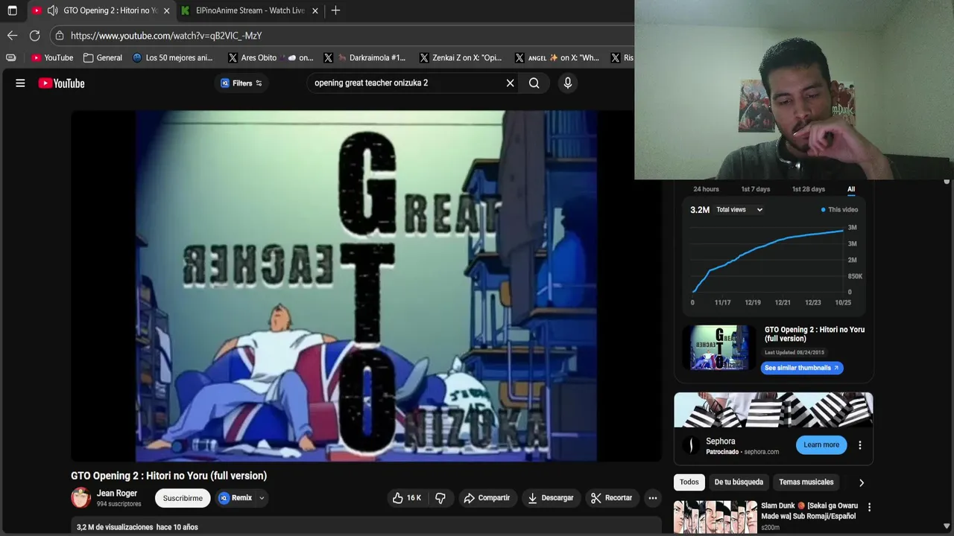
Task: Clear the search box with the X
Action: [x=511, y=83]
